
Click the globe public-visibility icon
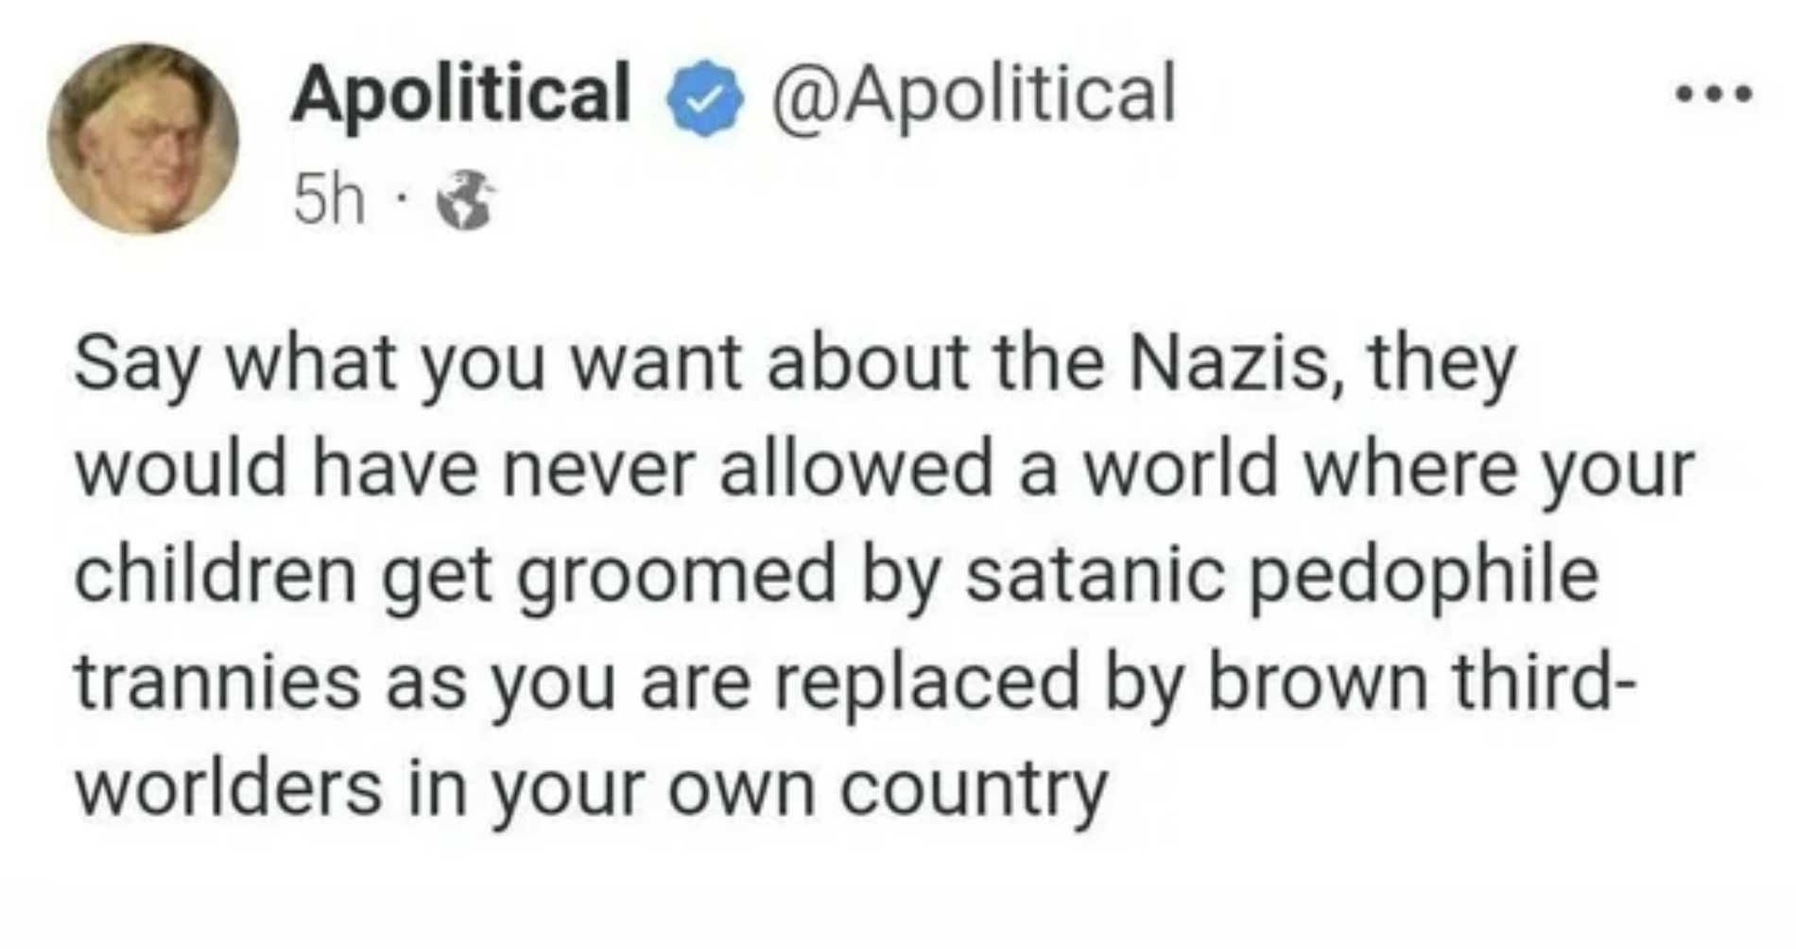(464, 200)
